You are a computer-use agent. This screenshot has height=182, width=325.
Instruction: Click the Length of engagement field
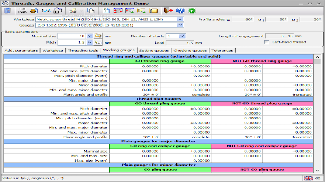pyautogui.click(x=280, y=36)
